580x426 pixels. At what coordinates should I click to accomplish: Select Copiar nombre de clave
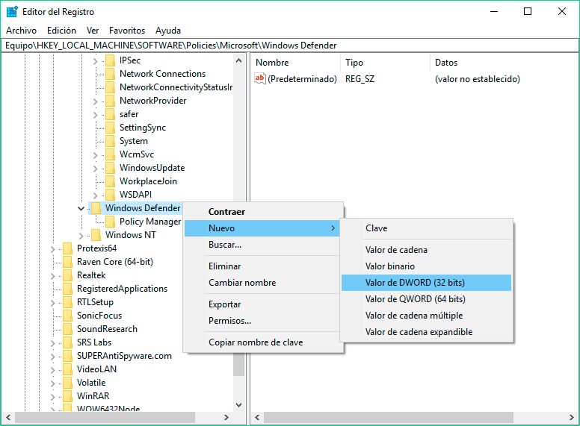[x=262, y=342]
